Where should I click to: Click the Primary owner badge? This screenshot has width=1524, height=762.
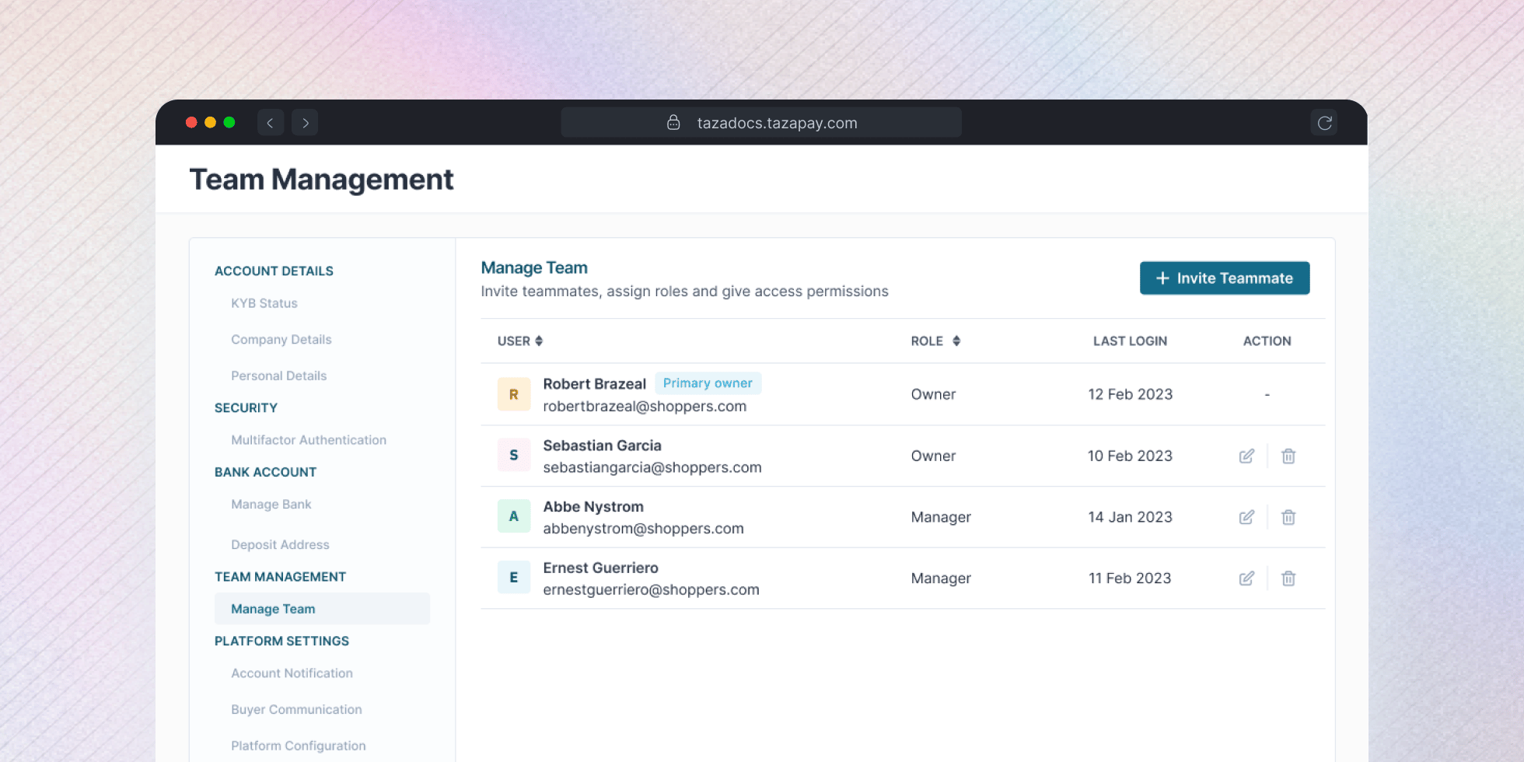(x=708, y=383)
